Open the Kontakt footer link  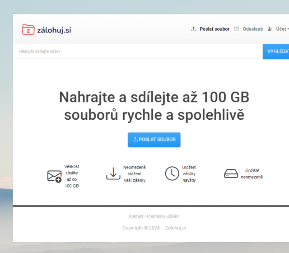point(136,216)
